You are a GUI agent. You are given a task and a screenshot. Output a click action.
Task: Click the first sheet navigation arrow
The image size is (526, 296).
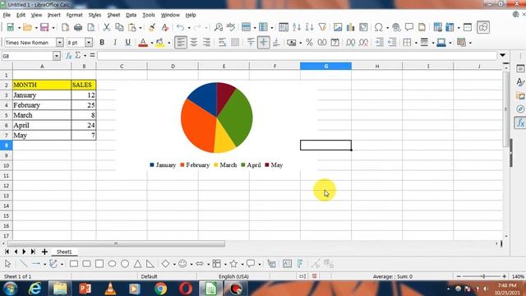tap(7, 252)
